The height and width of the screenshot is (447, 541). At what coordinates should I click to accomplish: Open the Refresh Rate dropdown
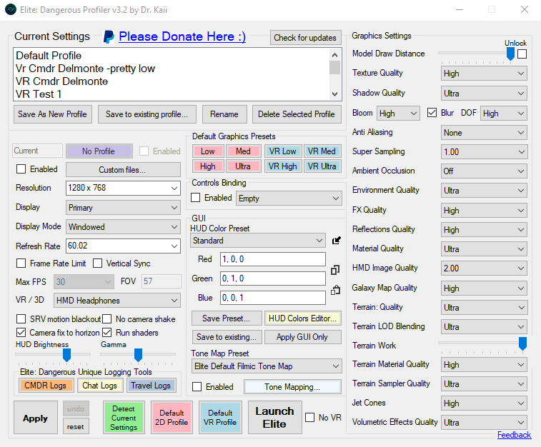tap(123, 246)
